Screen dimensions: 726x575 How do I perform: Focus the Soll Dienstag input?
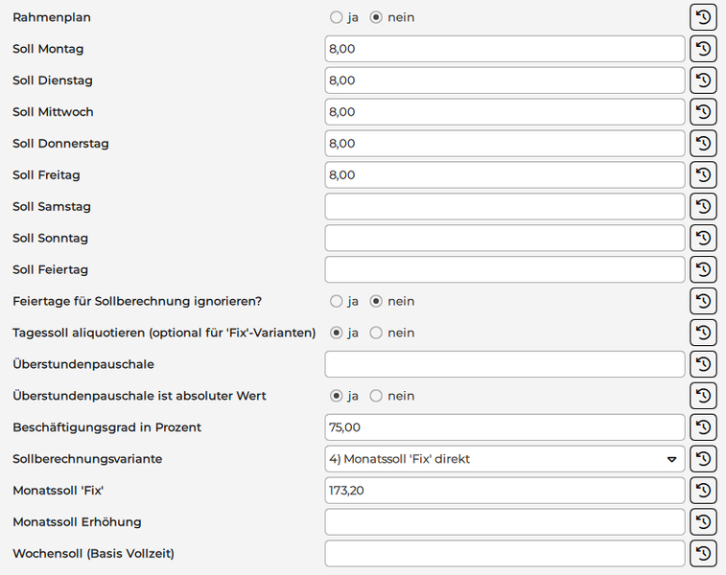coord(504,80)
